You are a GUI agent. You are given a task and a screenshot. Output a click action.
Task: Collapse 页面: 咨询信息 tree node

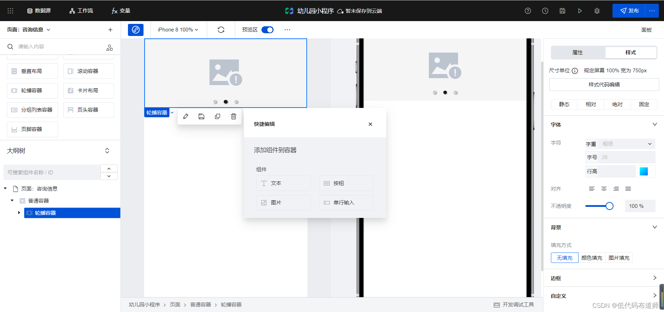[x=5, y=189]
